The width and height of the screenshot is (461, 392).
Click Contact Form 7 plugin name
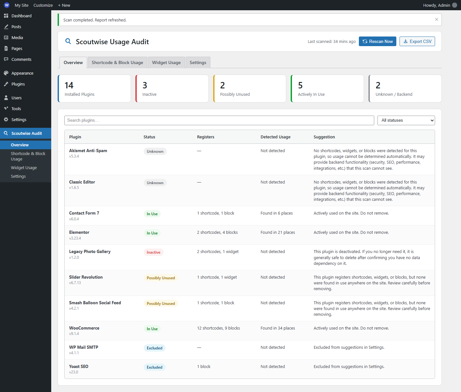(84, 213)
